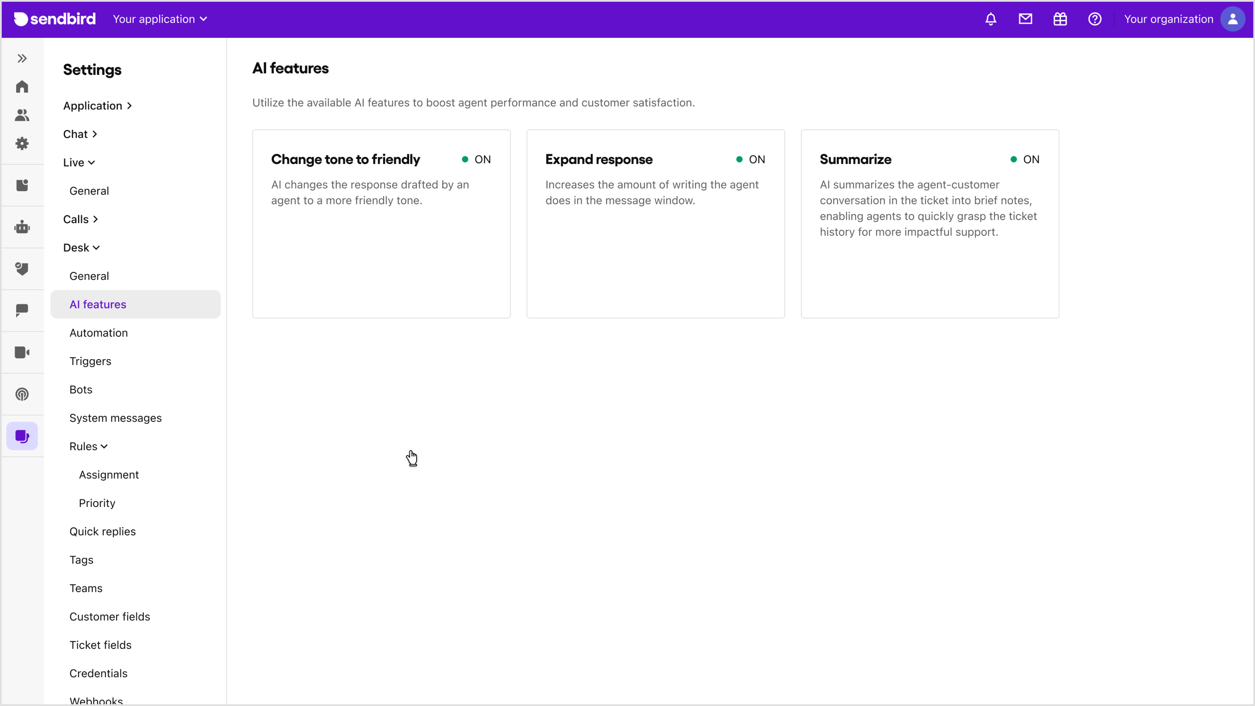Click the gift box promotions icon

(1061, 19)
